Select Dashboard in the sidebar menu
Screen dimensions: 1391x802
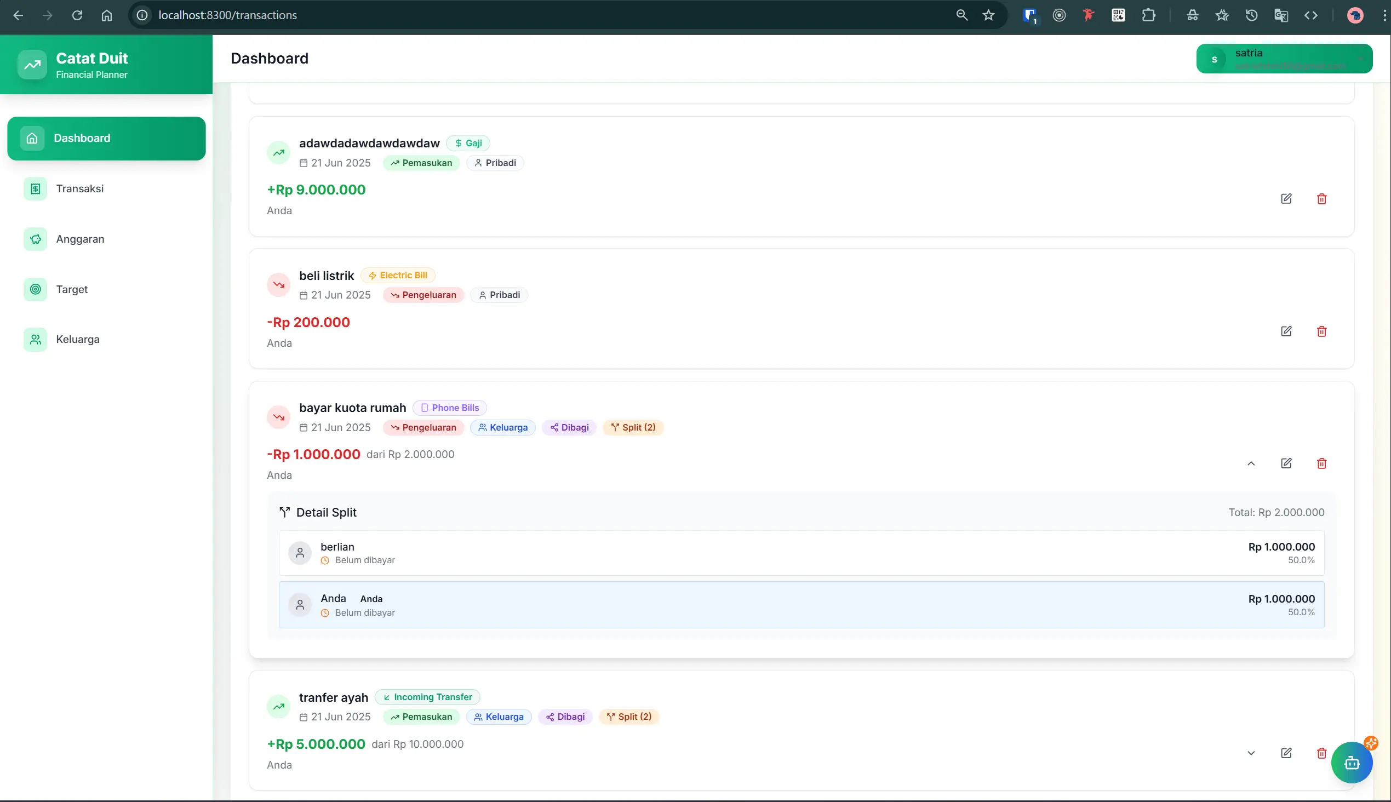pos(106,138)
